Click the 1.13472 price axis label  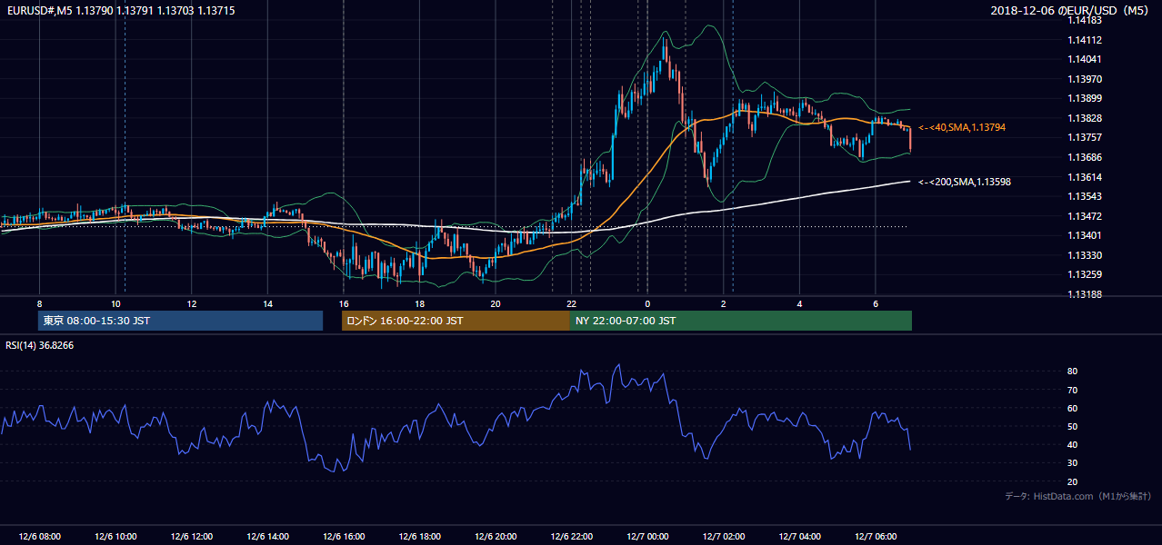[1086, 216]
